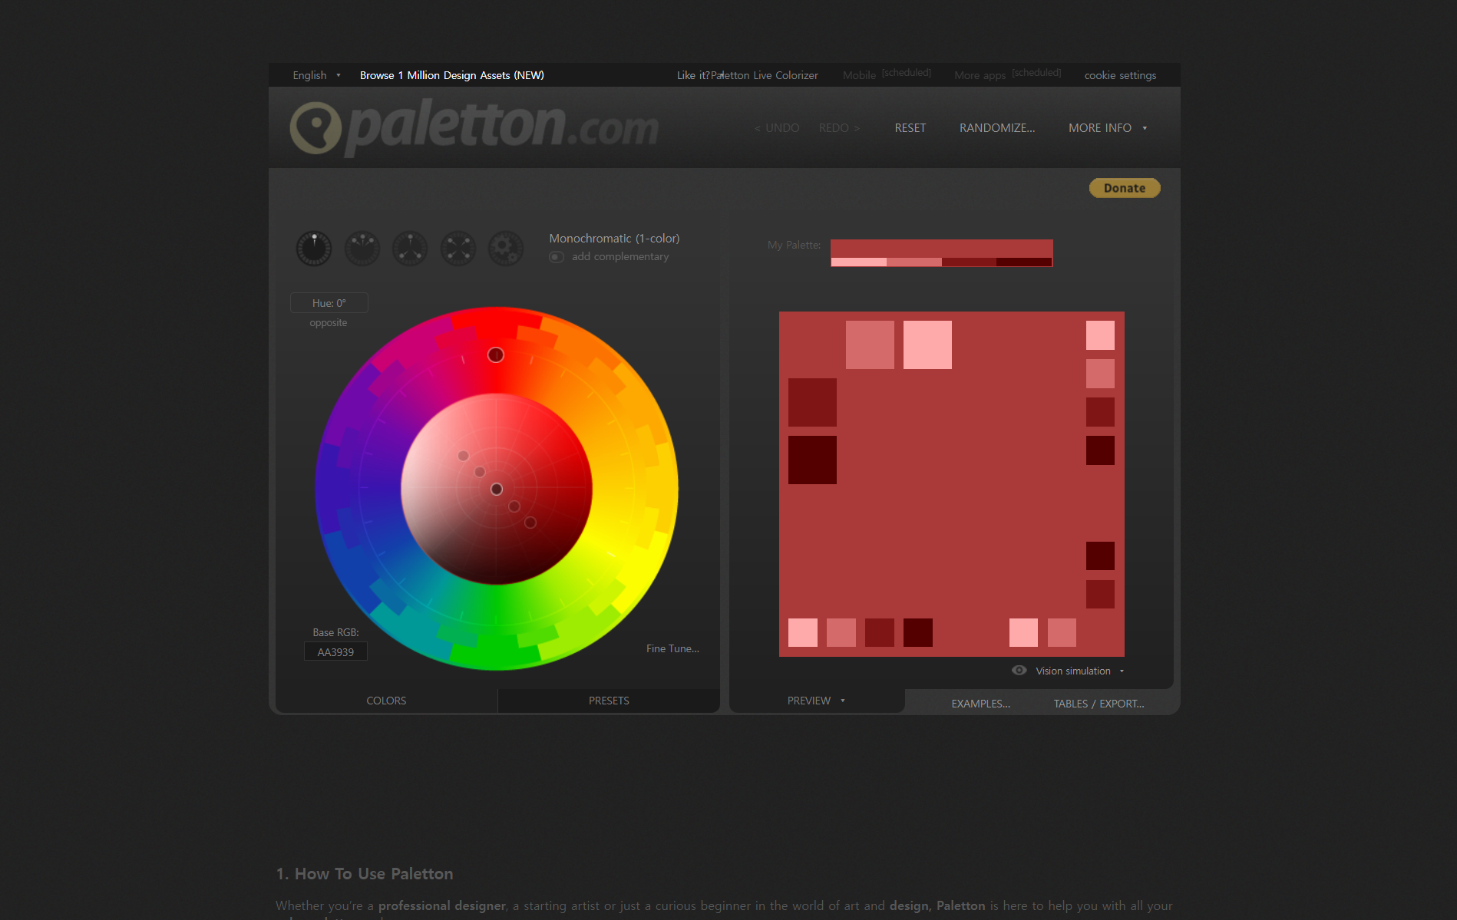Click the Monochromatic (1-color) label
Image resolution: width=1457 pixels, height=920 pixels.
[614, 239]
